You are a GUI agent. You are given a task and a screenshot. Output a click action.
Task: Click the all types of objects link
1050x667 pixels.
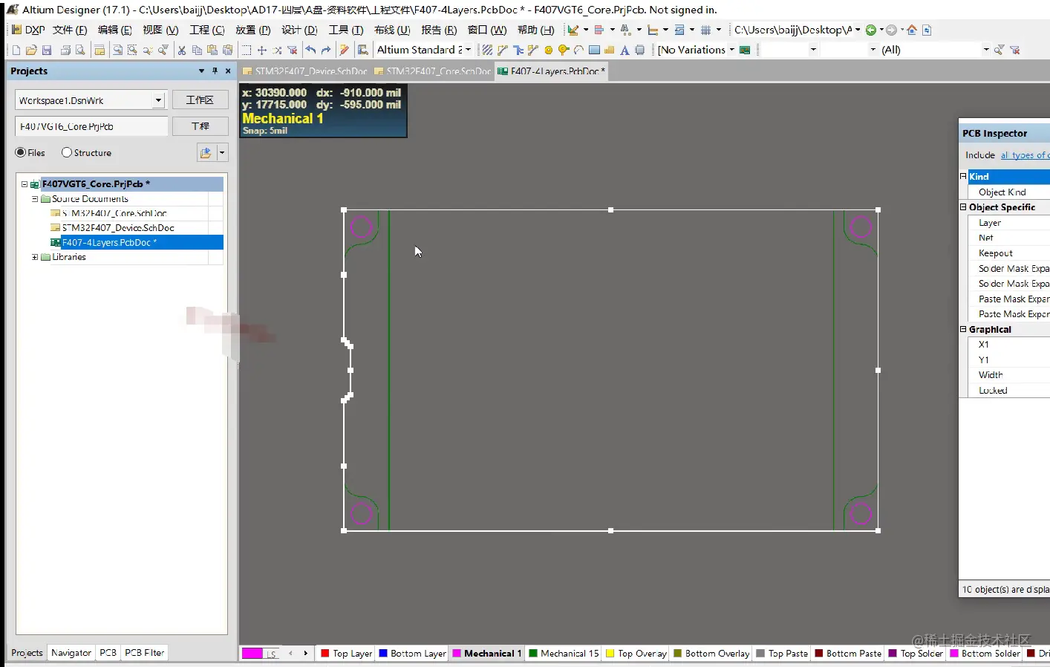point(1025,155)
